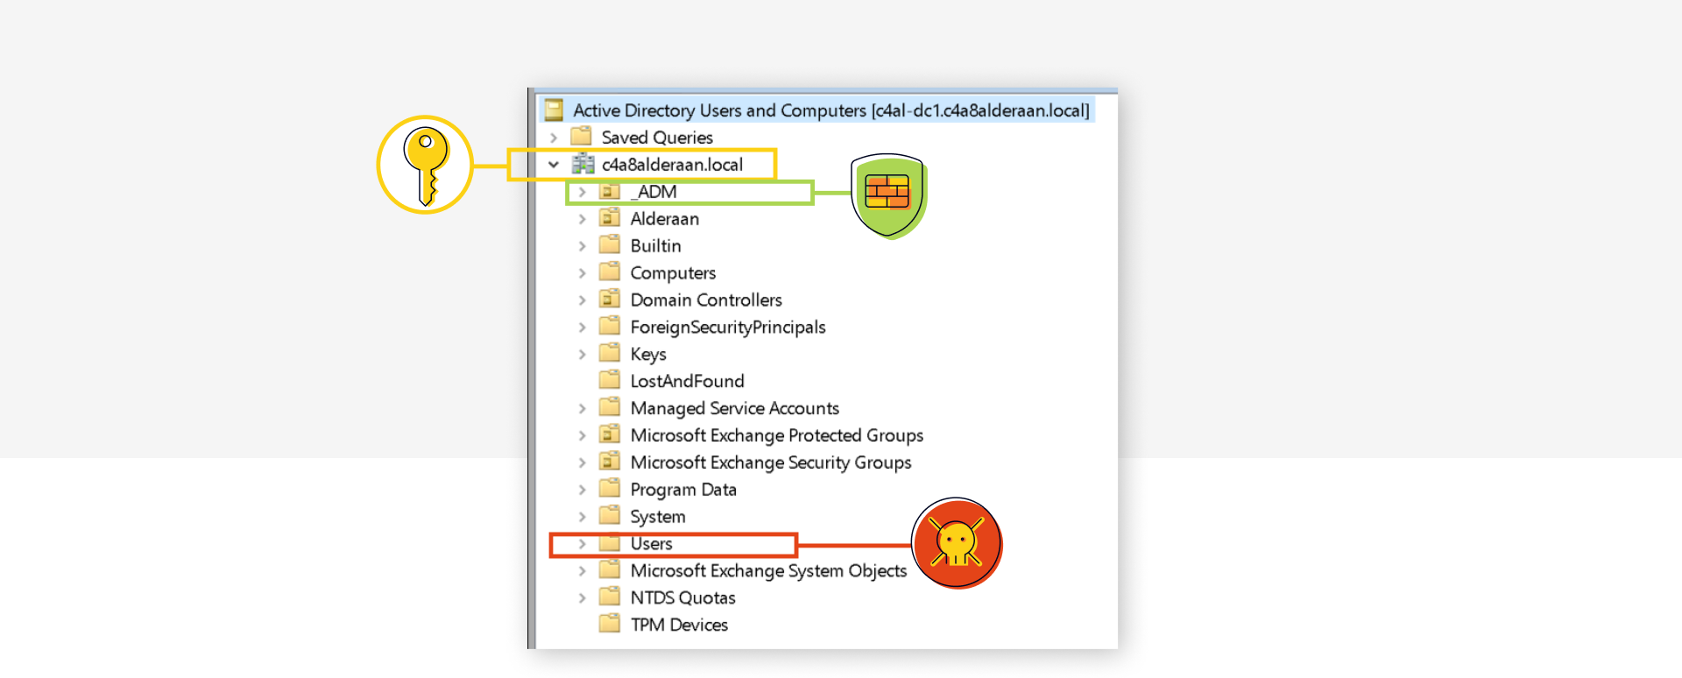Click the Computers container folder icon

610,272
